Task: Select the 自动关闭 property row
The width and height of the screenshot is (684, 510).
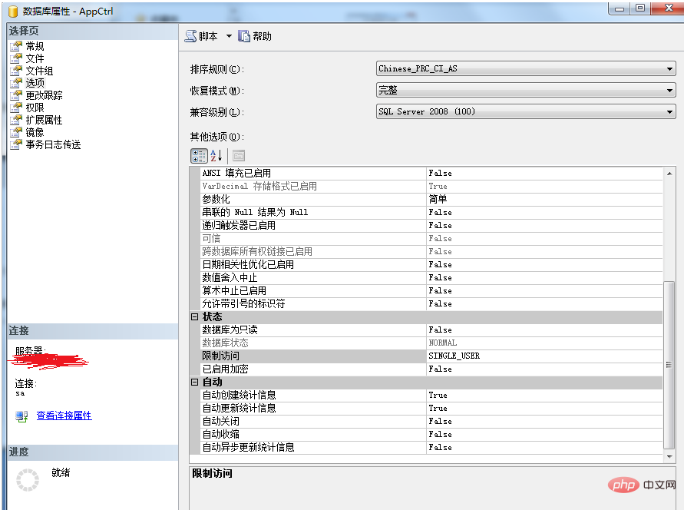Action: (x=431, y=422)
